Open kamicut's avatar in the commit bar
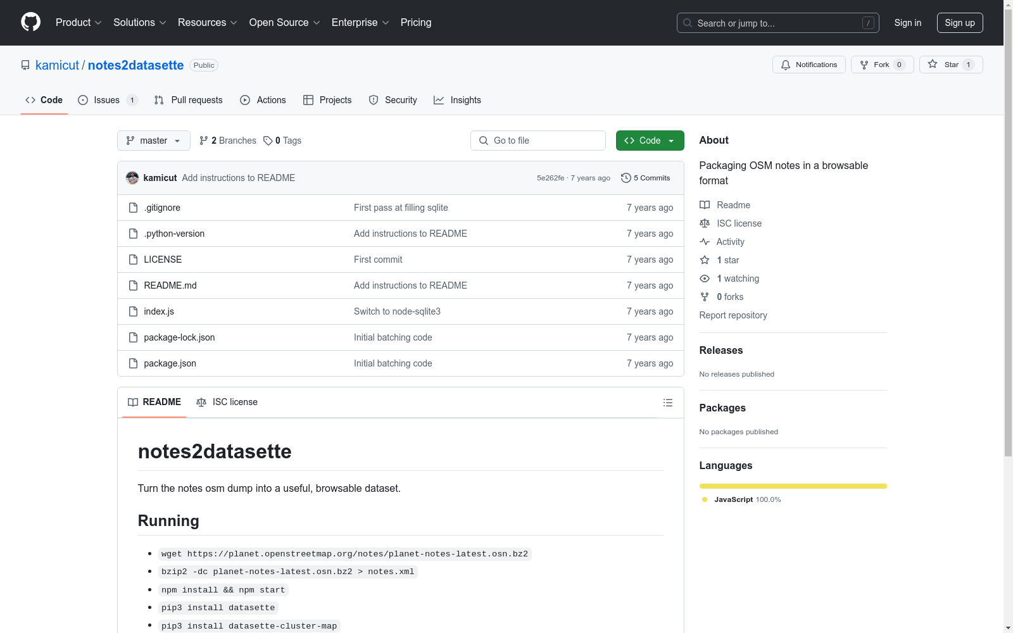This screenshot has height=633, width=1013. coord(132,178)
